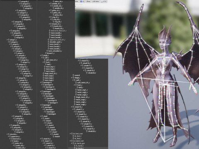Select the thigh_twist_01_l bone
199x149 pixels.
(x=51, y=73)
